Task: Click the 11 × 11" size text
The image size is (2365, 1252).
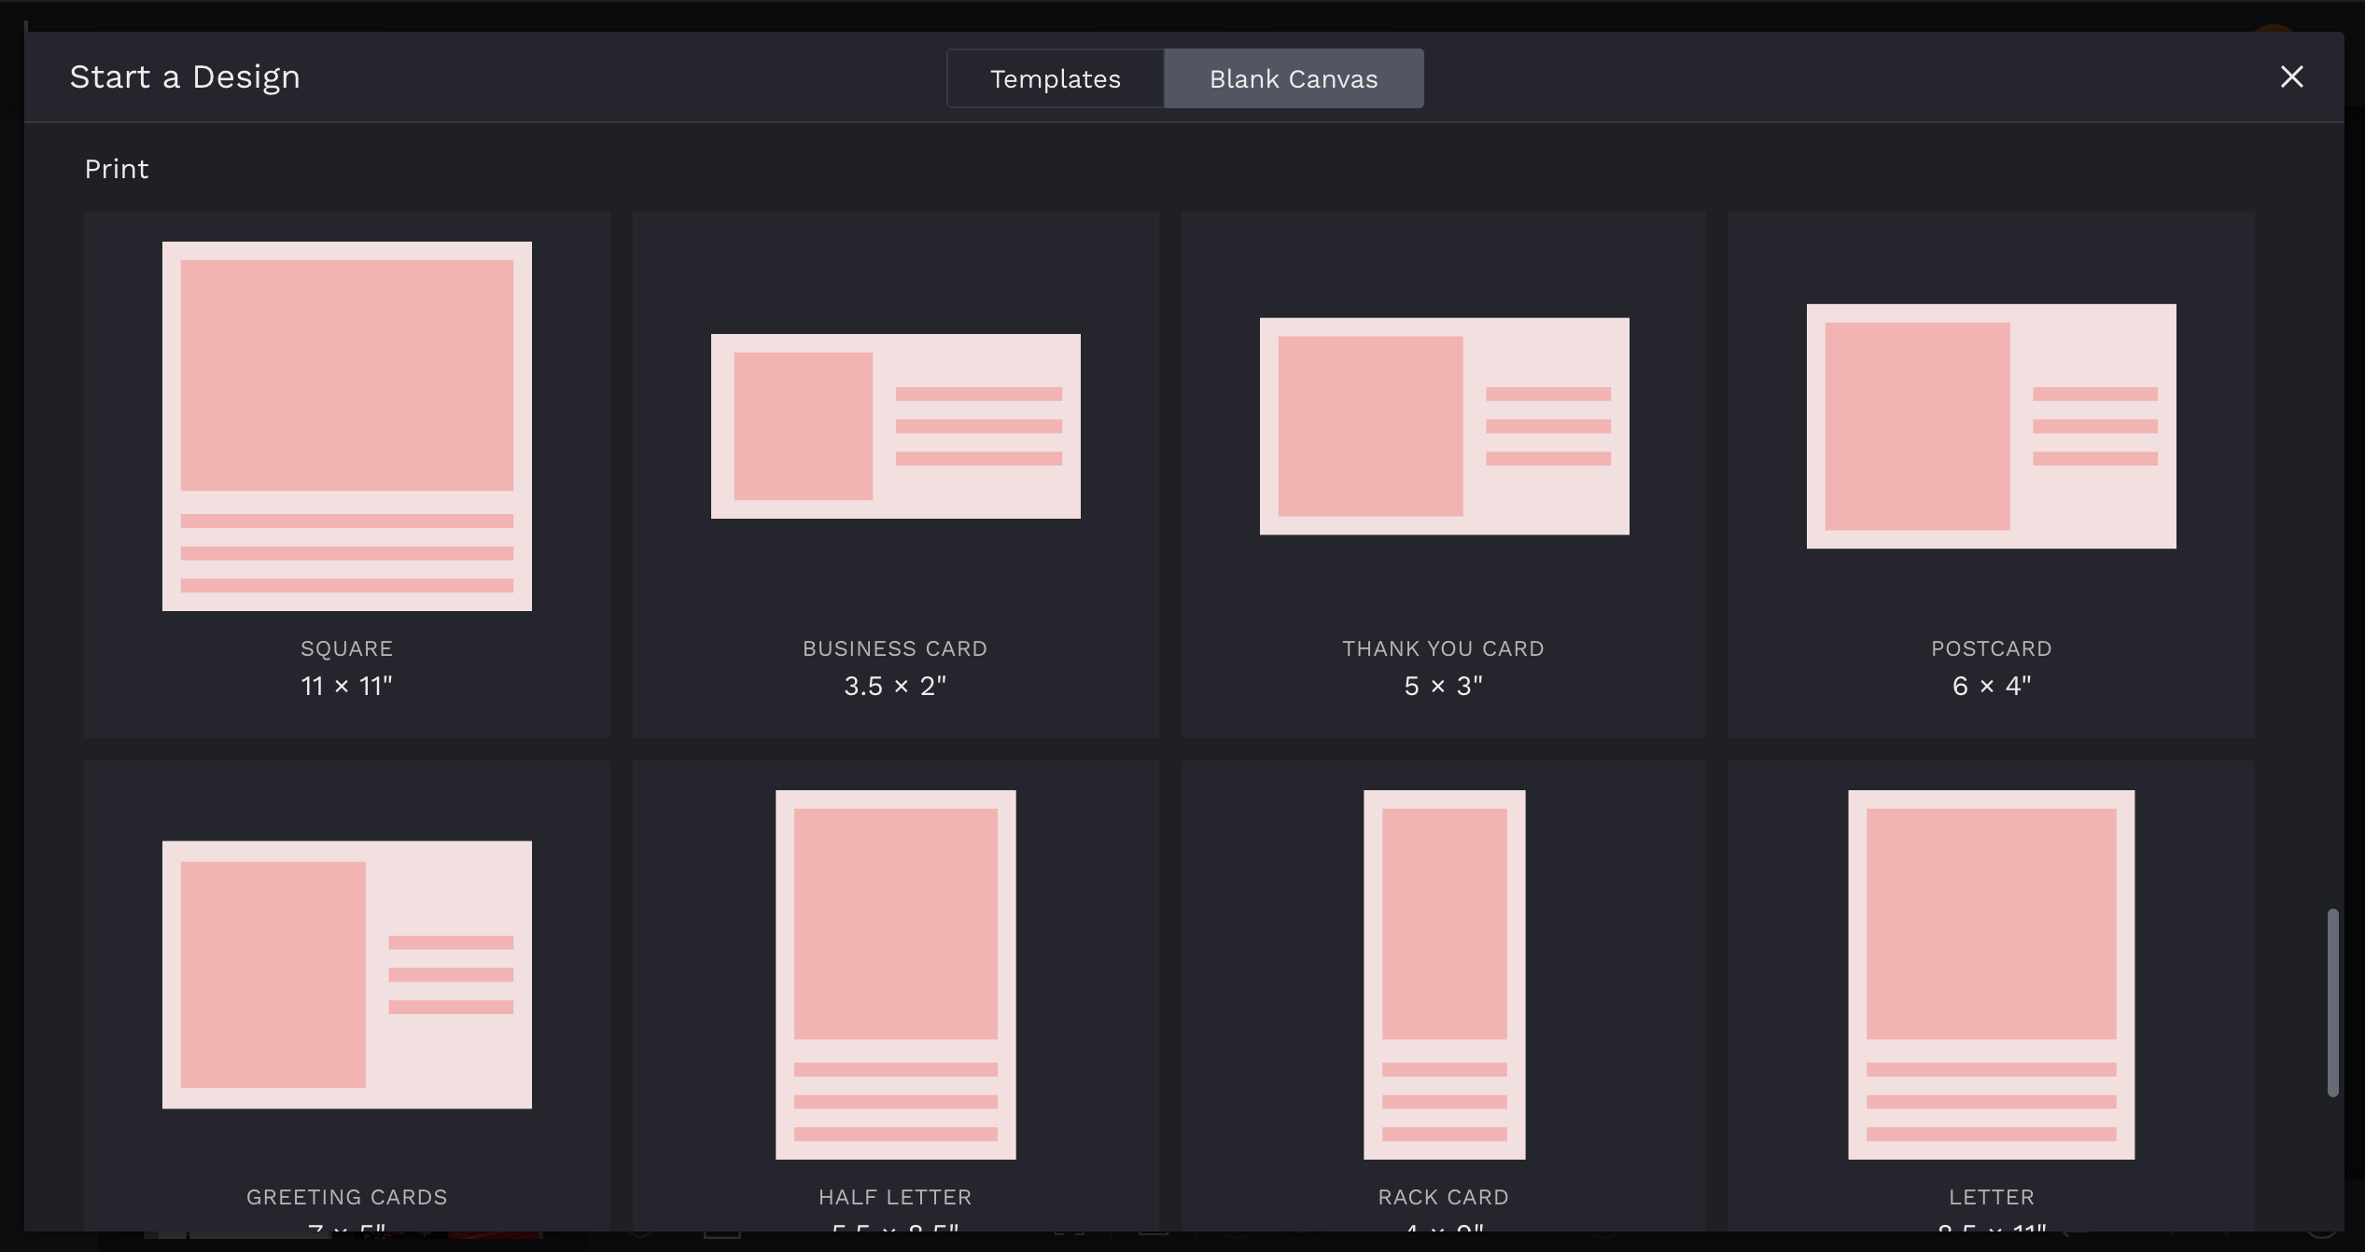Action: pos(347,686)
